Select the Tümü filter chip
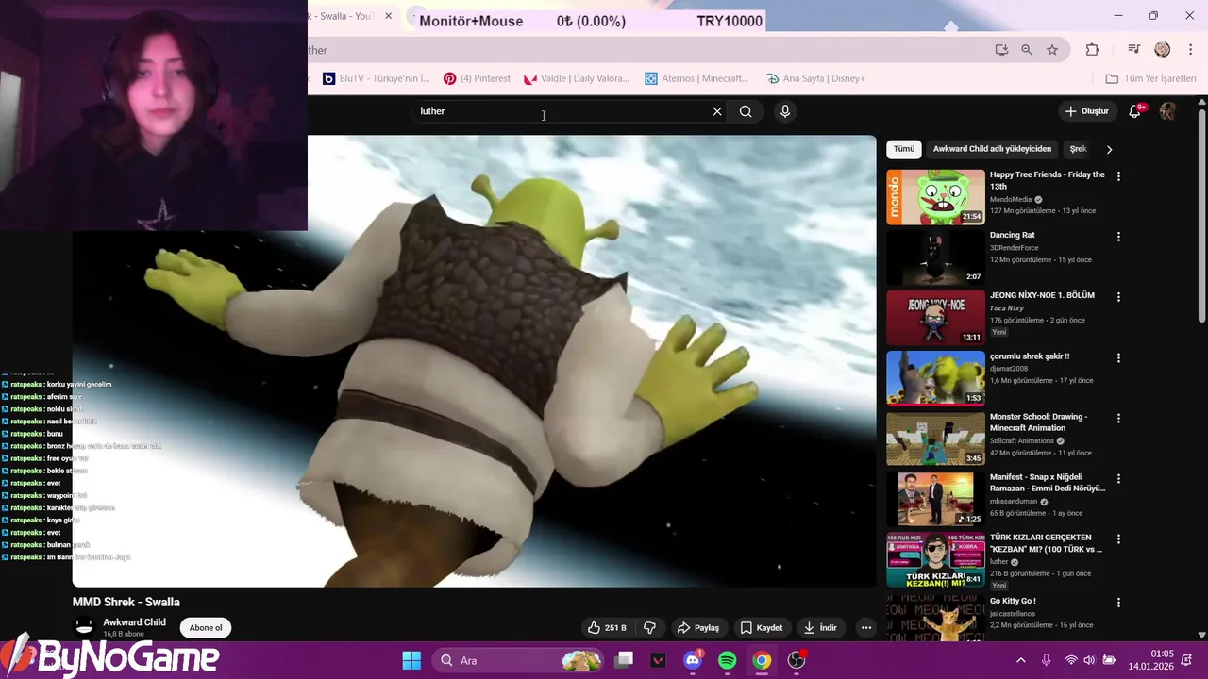 click(x=904, y=149)
